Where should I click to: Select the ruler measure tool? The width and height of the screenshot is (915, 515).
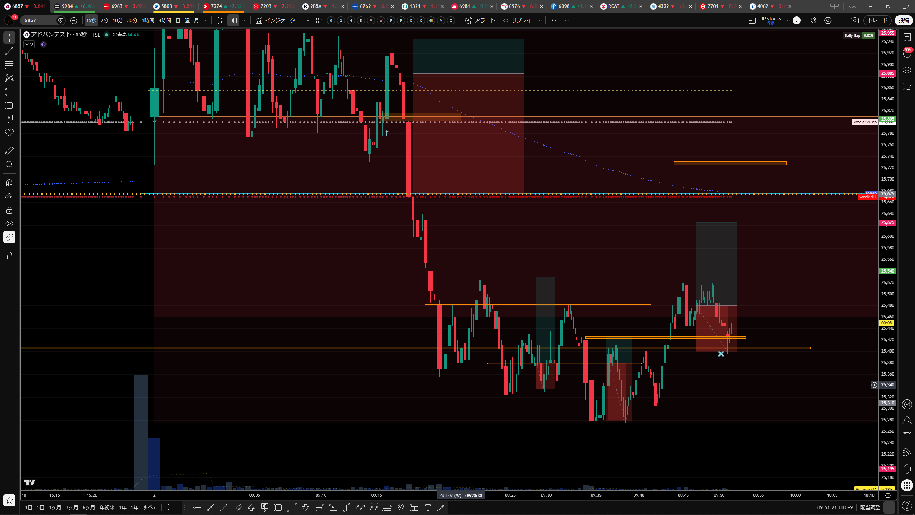pos(9,151)
